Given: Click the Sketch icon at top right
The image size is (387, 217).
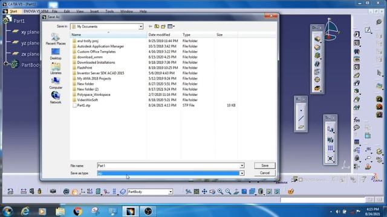Looking at the screenshot, I should point(368,30).
